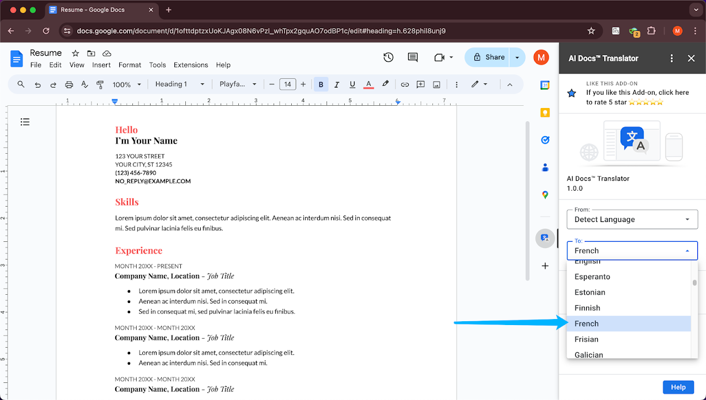Image resolution: width=706 pixels, height=400 pixels.
Task: Toggle italic formatting
Action: (x=336, y=84)
